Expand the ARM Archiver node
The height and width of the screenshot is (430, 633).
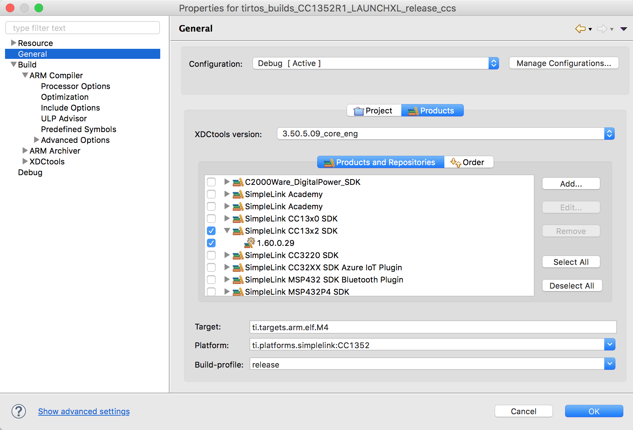point(25,150)
